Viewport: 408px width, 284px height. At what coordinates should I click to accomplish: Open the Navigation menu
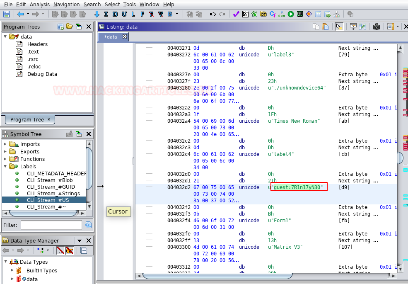pyautogui.click(x=66, y=5)
